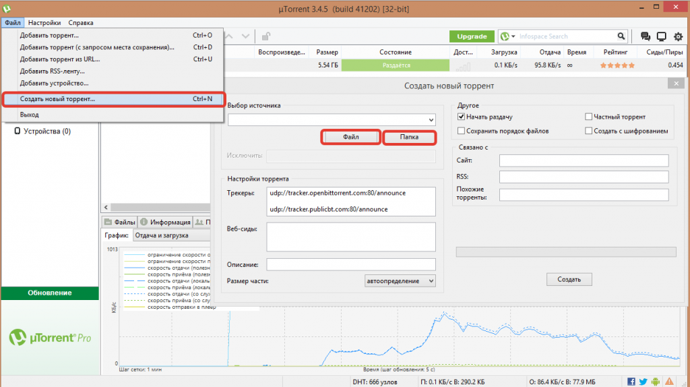Enable the Private torrent checkbox

[x=588, y=117]
